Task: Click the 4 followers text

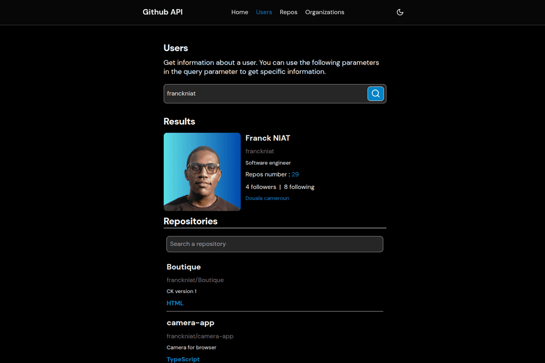Action: 261,187
